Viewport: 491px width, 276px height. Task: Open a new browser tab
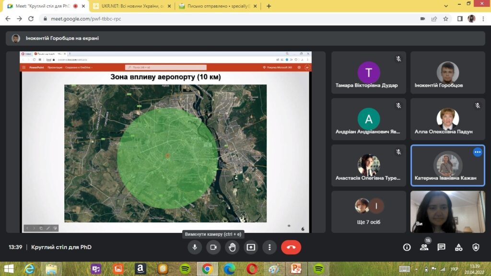pyautogui.click(x=269, y=6)
